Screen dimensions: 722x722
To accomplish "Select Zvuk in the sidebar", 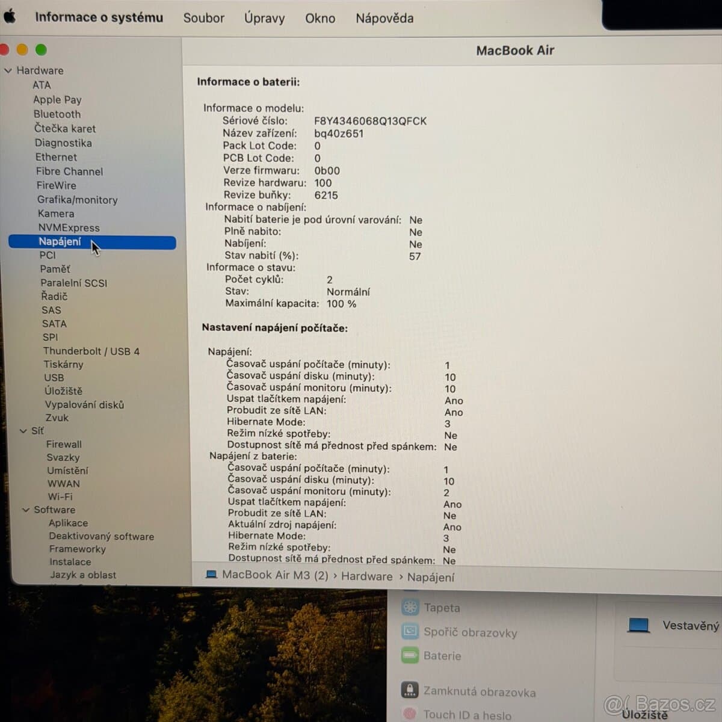I will coord(57,418).
